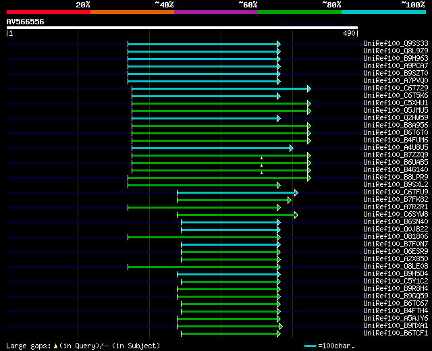Select the UniRef100_B4FTH4 label
The height and width of the screenshot is (351, 432).
(396, 311)
